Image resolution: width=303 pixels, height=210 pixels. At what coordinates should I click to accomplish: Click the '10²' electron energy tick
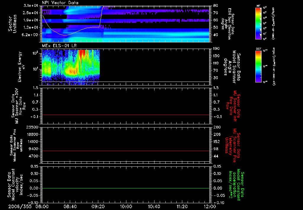35,53
